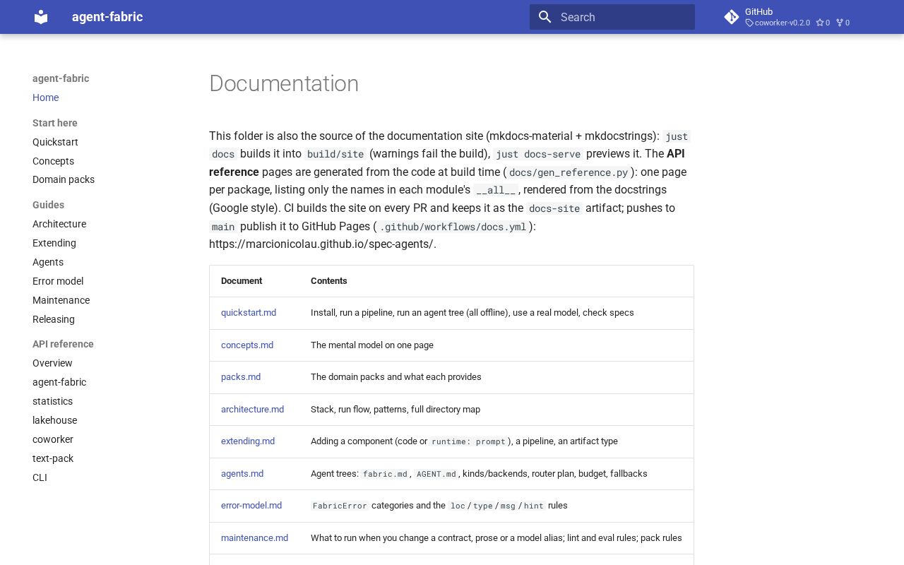Viewport: 904px width, 565px height.
Task: Open API reference Overview
Action: click(x=52, y=363)
